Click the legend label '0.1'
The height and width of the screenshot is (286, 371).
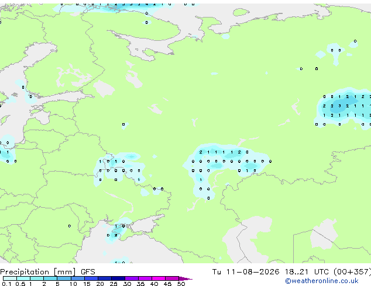[x=6, y=284]
